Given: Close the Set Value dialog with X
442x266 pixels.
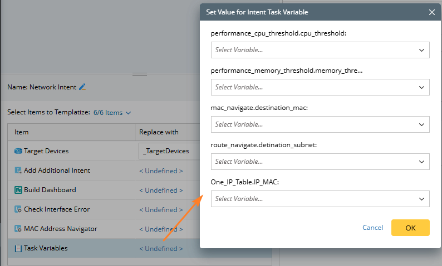Looking at the screenshot, I should point(431,12).
